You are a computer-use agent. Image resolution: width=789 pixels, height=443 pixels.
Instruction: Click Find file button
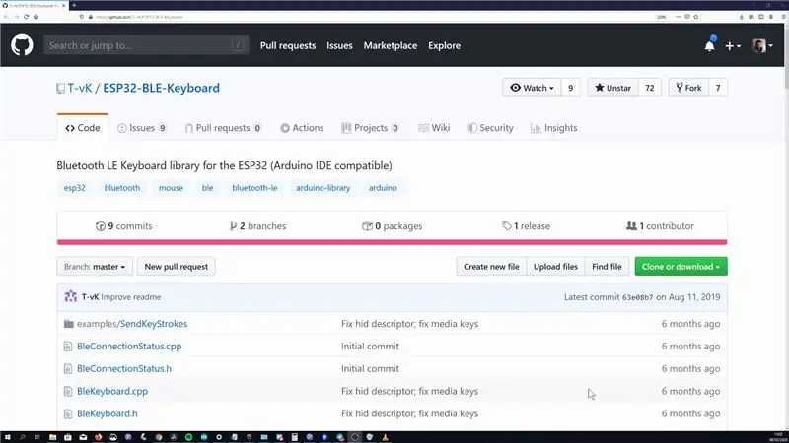[607, 266]
